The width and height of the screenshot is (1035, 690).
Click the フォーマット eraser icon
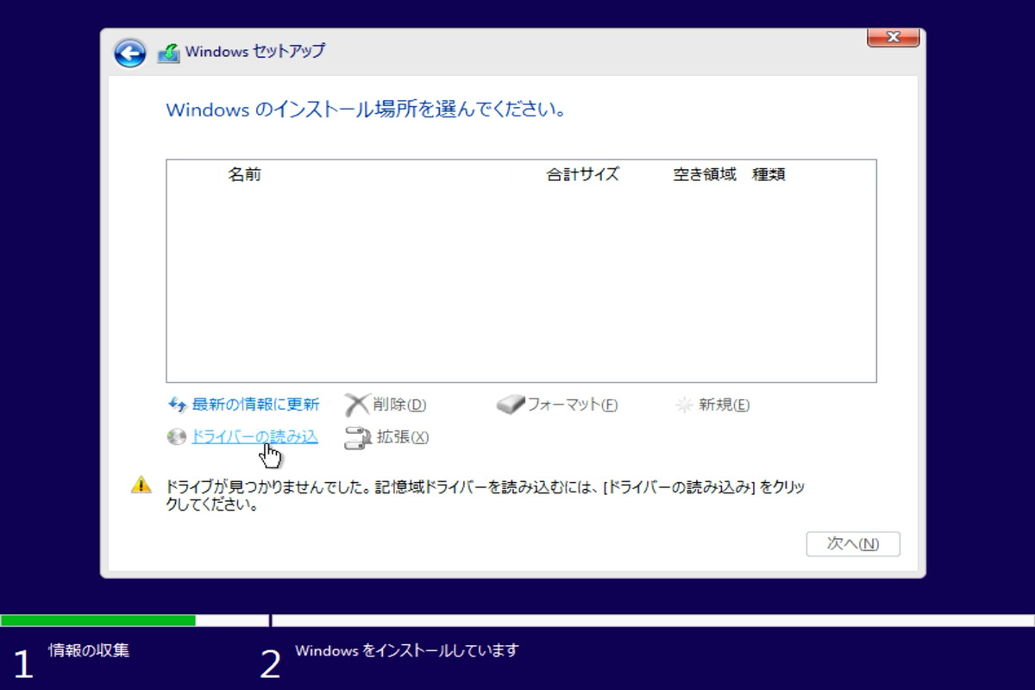tap(511, 405)
